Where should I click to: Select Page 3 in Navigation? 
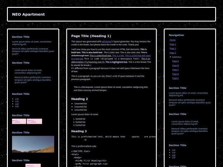tap(173, 53)
